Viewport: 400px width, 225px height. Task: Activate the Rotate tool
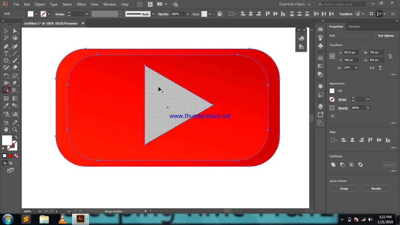[x=6, y=76]
